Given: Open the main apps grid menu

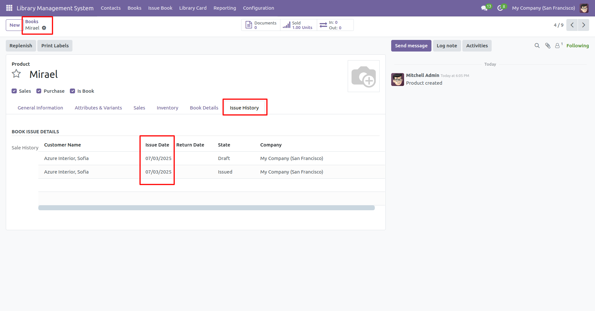Looking at the screenshot, I should pyautogui.click(x=9, y=8).
